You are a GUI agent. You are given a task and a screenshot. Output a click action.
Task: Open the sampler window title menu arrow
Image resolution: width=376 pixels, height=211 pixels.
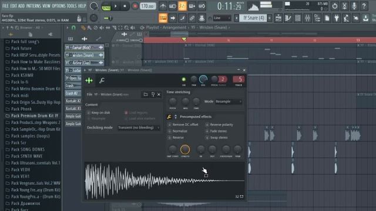(x=85, y=70)
